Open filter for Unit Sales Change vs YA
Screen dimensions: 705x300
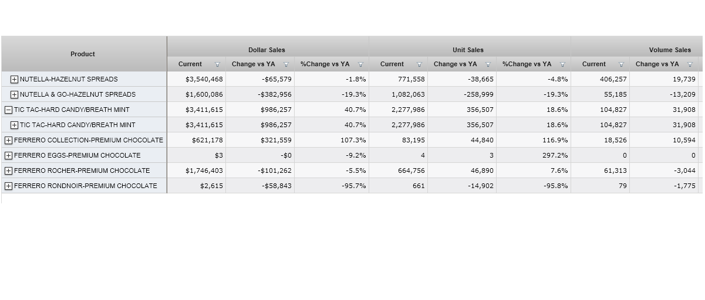click(x=488, y=64)
